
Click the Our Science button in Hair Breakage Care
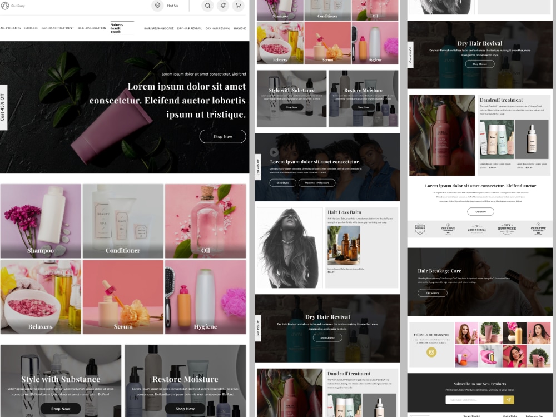[432, 292]
